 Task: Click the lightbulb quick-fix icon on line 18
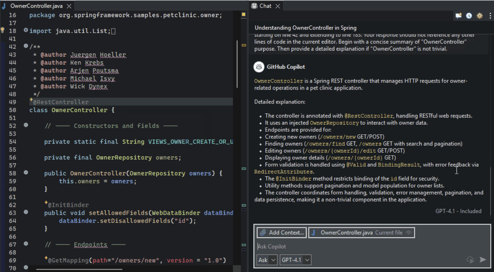point(2,30)
